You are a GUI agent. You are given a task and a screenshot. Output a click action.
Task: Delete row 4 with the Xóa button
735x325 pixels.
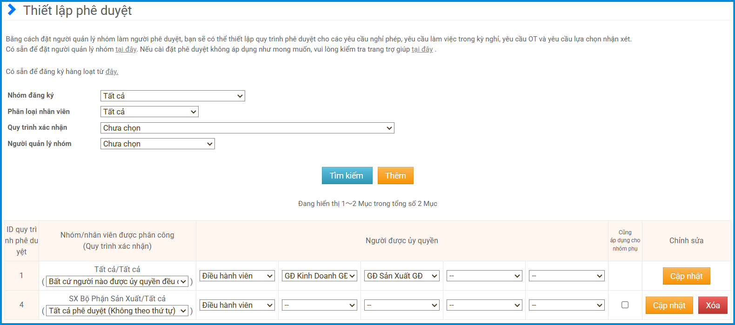(712, 305)
